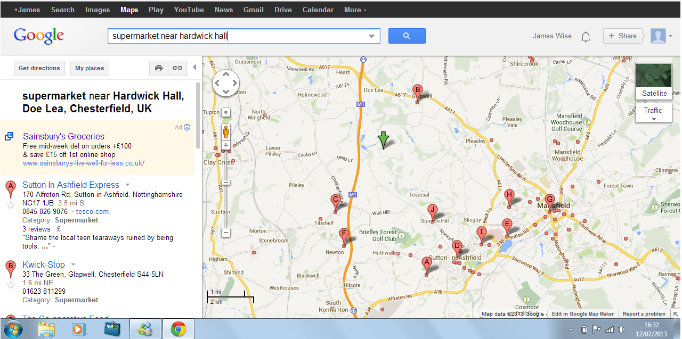Click the blue search magnifier button
This screenshot has width=682, height=339.
[x=407, y=36]
